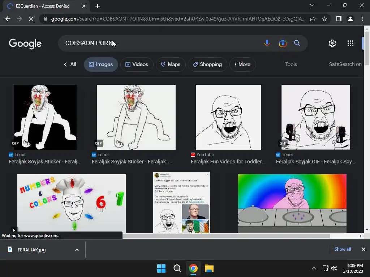The width and height of the screenshot is (370, 277).
Task: Switch to Videos results tab
Action: [x=137, y=64]
